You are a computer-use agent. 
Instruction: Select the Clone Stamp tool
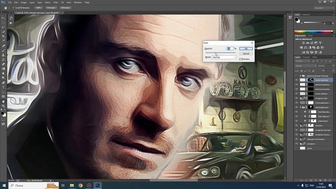pos(3,55)
